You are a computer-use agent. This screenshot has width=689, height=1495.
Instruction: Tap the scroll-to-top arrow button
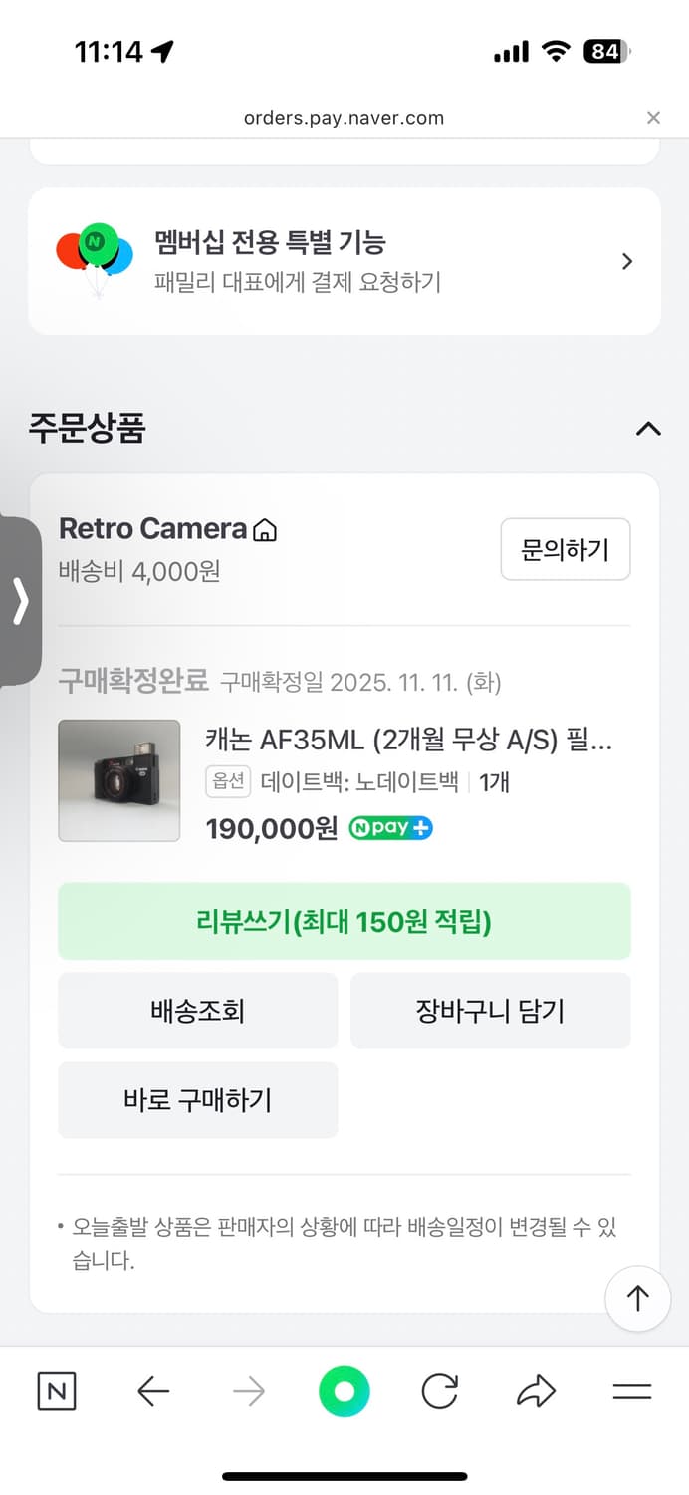pyautogui.click(x=637, y=1299)
